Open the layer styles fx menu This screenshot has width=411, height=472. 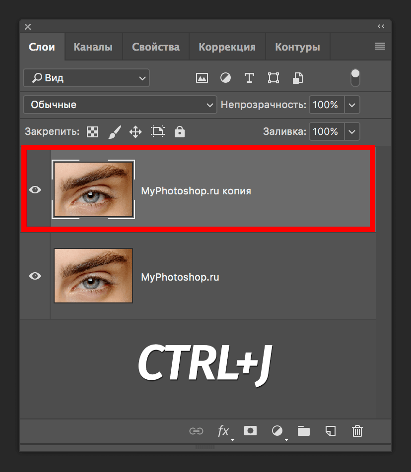(224, 431)
